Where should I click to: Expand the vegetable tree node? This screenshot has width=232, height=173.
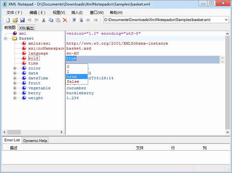[15, 88]
